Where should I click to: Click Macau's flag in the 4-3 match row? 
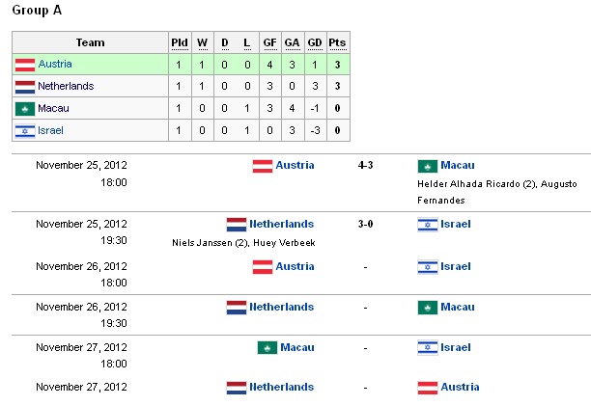(x=427, y=166)
